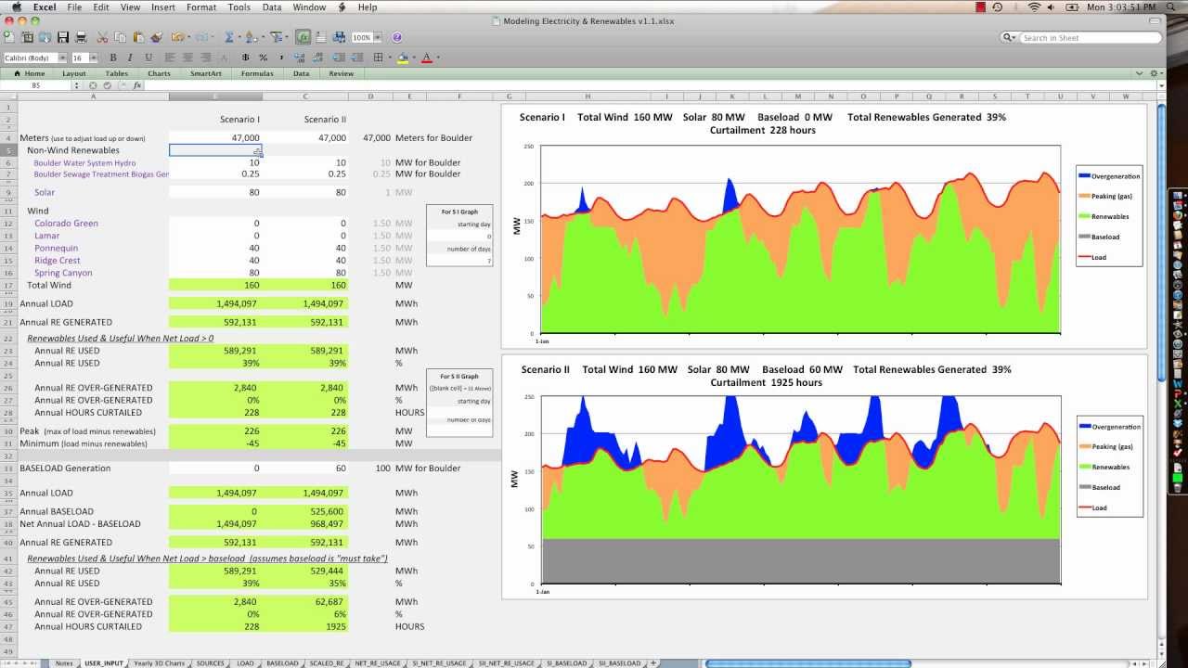1188x668 pixels.
Task: Increase decimal places
Action: (x=299, y=58)
